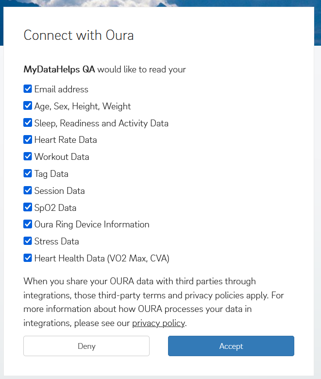Uncheck Oura Ring Device Information

click(x=28, y=224)
